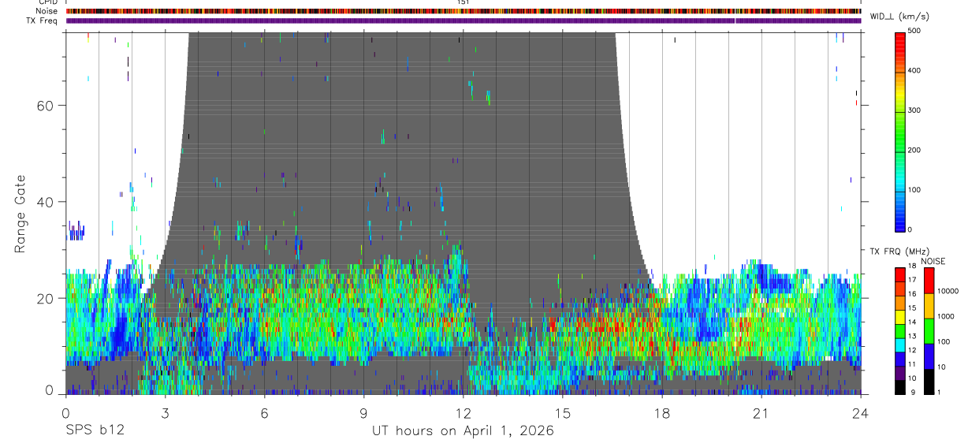Image resolution: width=968 pixels, height=447 pixels.
Task: Click the 9 hour tick on UT axis
Action: pos(363,412)
